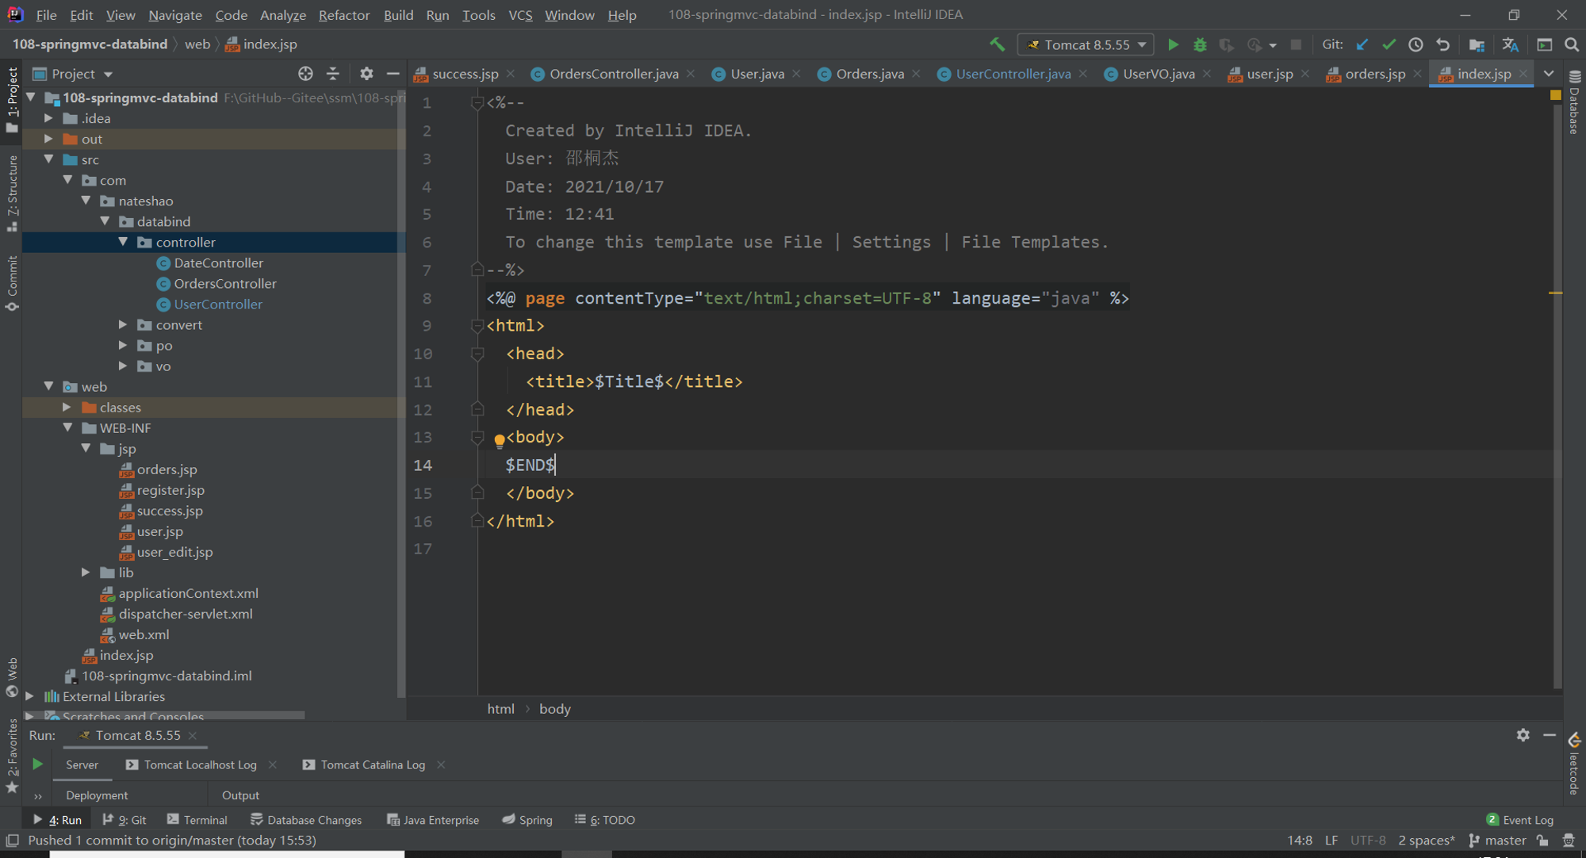Collapse all in Project panel
This screenshot has height=858, width=1586.
[333, 74]
